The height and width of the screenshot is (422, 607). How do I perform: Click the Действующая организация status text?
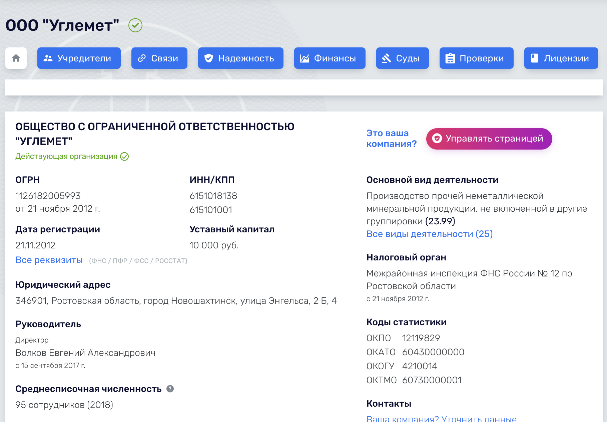(x=66, y=157)
